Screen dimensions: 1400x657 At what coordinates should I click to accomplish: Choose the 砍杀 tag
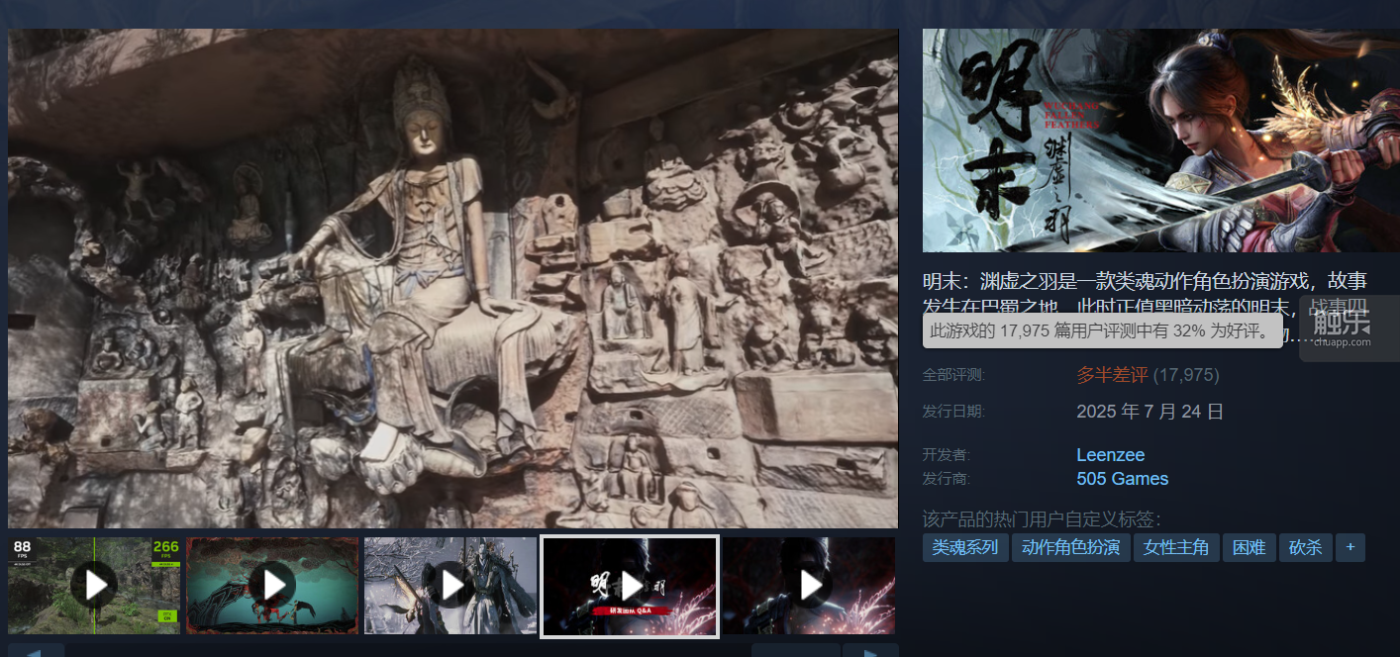pos(1305,547)
